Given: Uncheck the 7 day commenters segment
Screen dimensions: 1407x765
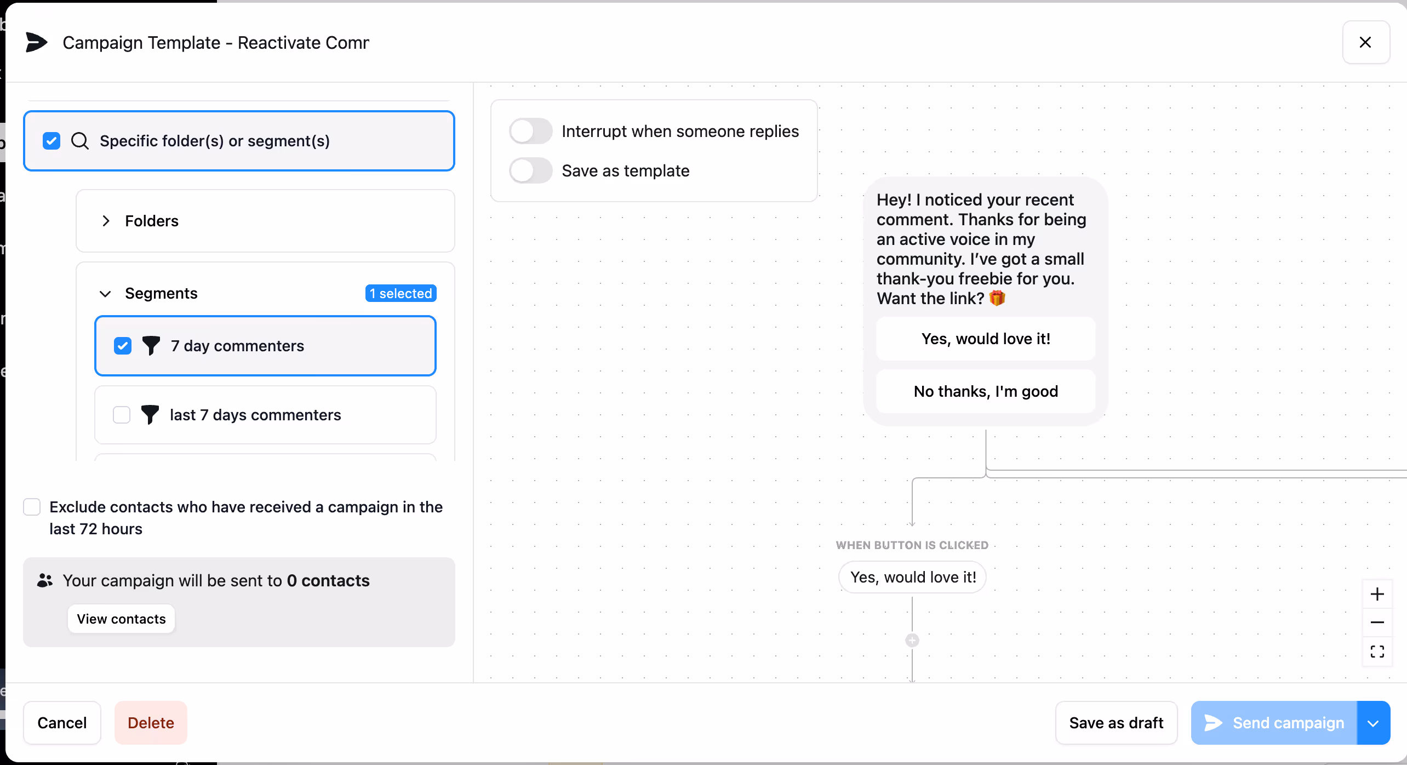Looking at the screenshot, I should point(123,346).
